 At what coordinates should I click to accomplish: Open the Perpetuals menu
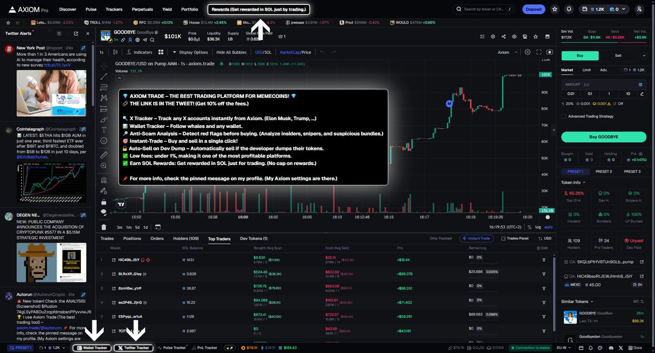tap(142, 9)
